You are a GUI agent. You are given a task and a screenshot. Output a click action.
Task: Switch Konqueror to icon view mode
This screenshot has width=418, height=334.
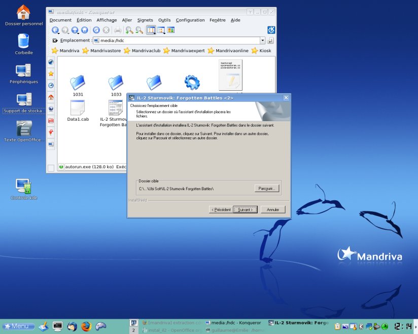(151, 30)
